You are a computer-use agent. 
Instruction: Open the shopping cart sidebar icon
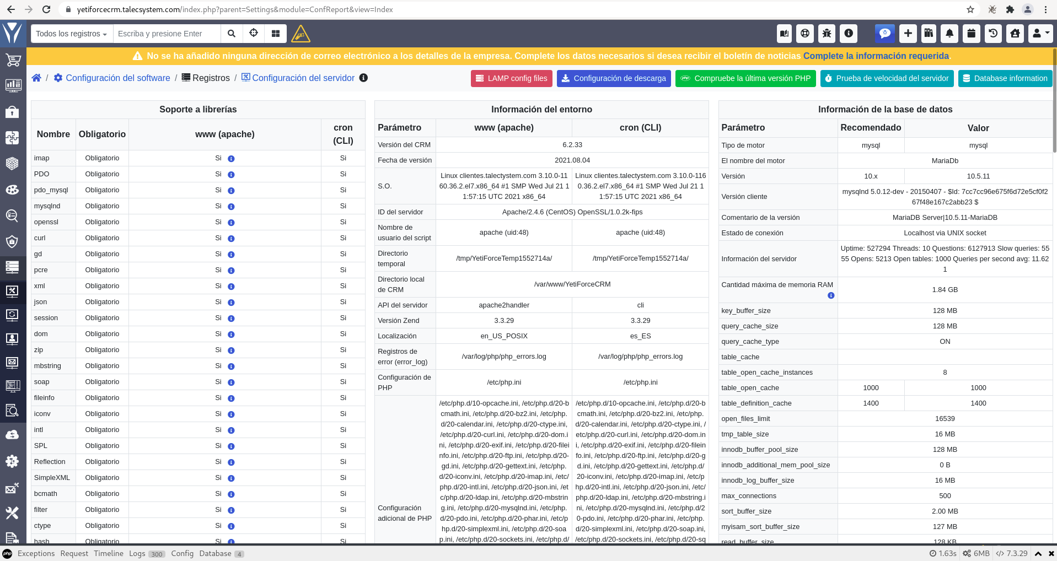pos(13,60)
